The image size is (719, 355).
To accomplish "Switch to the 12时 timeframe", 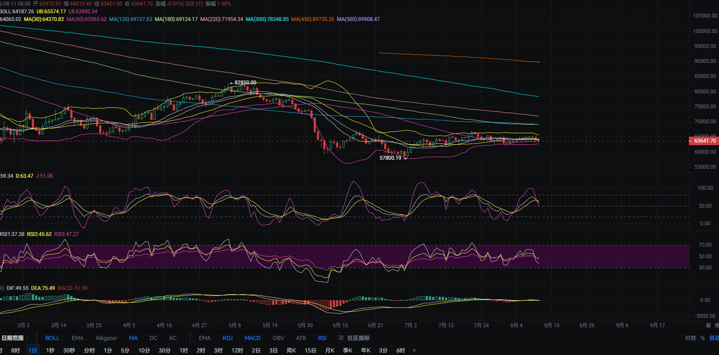I will click(237, 350).
